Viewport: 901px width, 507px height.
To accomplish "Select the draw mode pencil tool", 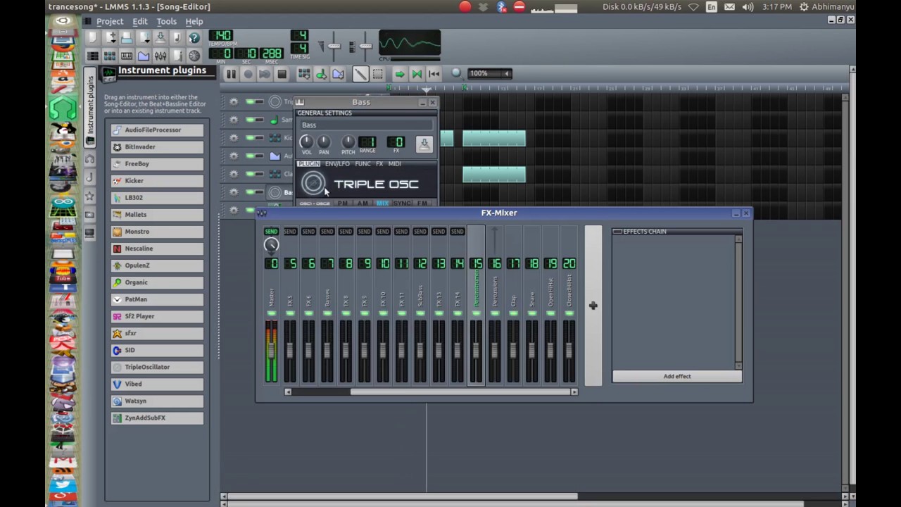I will pos(360,74).
